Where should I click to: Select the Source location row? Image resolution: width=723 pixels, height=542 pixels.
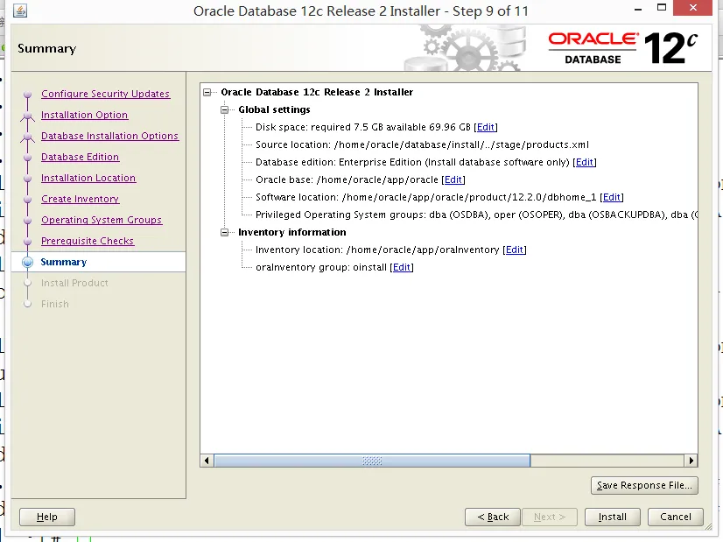(x=422, y=144)
